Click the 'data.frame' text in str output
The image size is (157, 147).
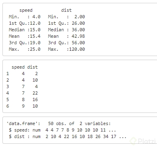click(23, 123)
